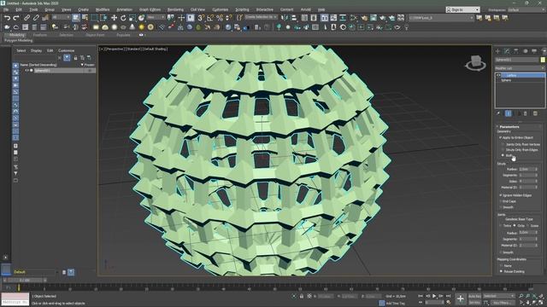Select the Unlink Selection icon
The height and width of the screenshot is (307, 547).
(36, 18)
